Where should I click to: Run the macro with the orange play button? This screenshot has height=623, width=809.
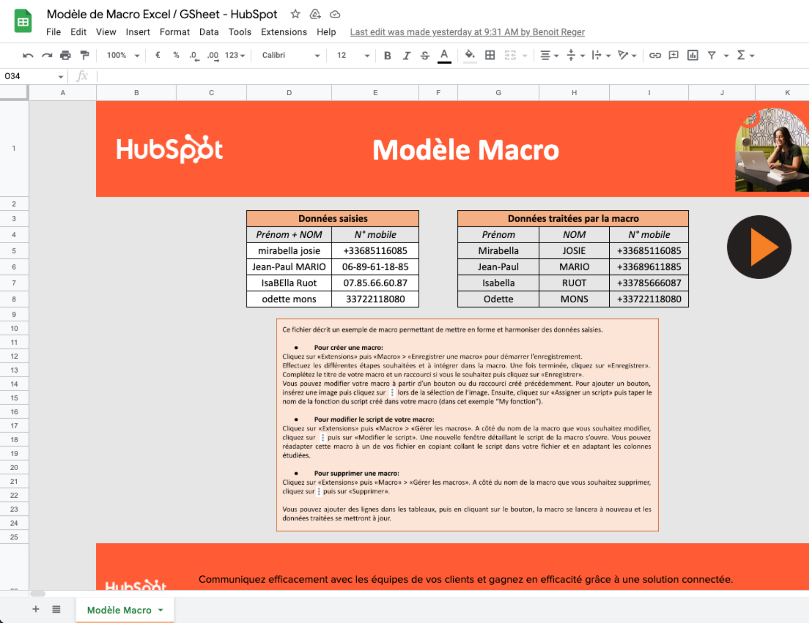pyautogui.click(x=759, y=247)
